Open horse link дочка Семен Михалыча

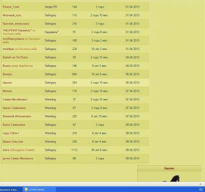click(x=18, y=158)
